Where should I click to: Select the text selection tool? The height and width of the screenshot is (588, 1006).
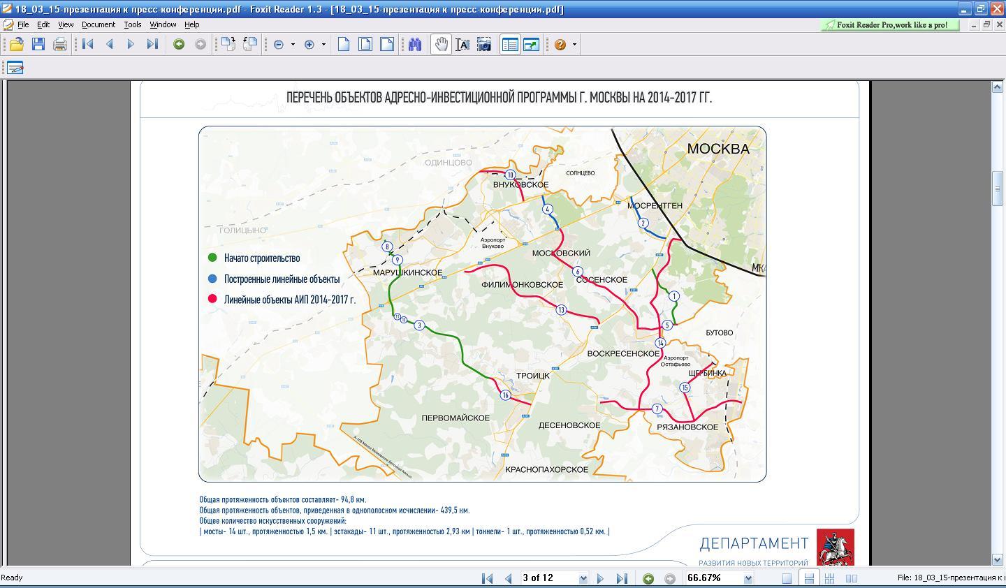click(x=462, y=44)
